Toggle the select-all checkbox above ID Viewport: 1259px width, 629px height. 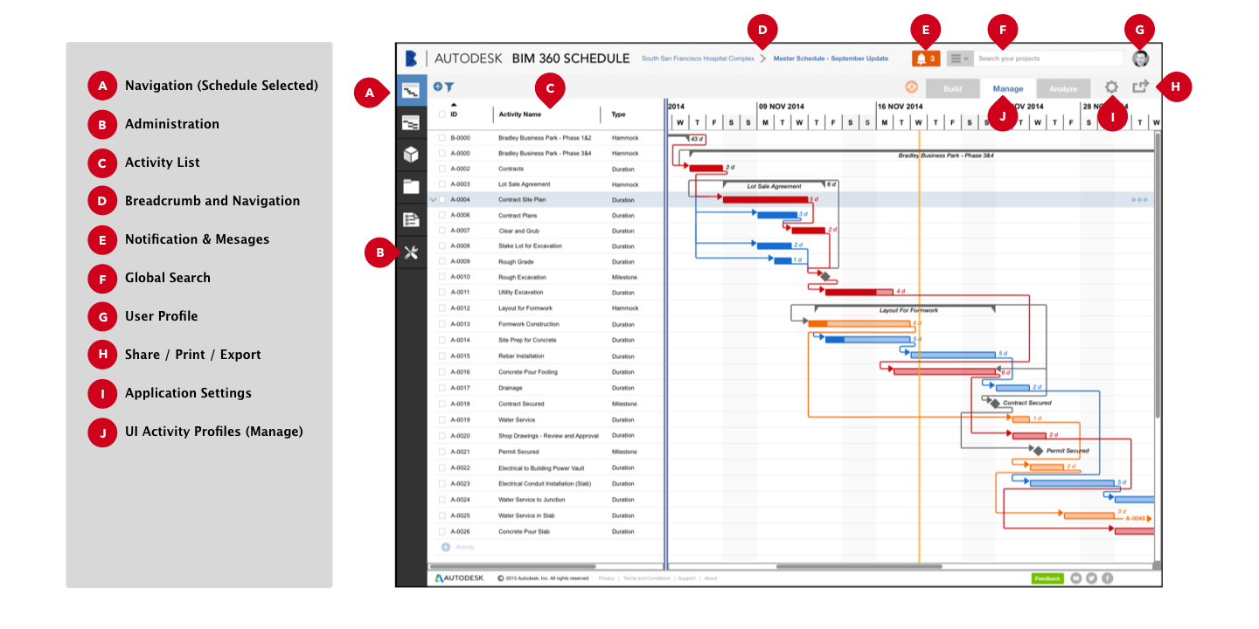click(442, 114)
